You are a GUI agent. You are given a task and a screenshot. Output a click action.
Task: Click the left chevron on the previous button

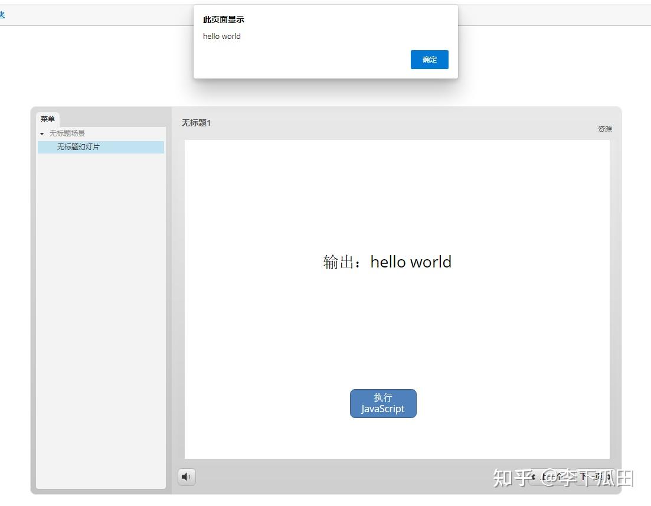[x=534, y=477]
